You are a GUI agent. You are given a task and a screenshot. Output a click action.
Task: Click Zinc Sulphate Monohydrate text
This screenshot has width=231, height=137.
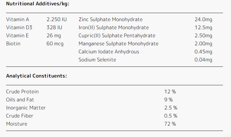[x=111, y=19]
